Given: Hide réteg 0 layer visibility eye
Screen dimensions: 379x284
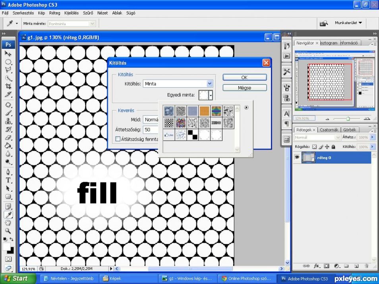Looking at the screenshot, I should 297,157.
